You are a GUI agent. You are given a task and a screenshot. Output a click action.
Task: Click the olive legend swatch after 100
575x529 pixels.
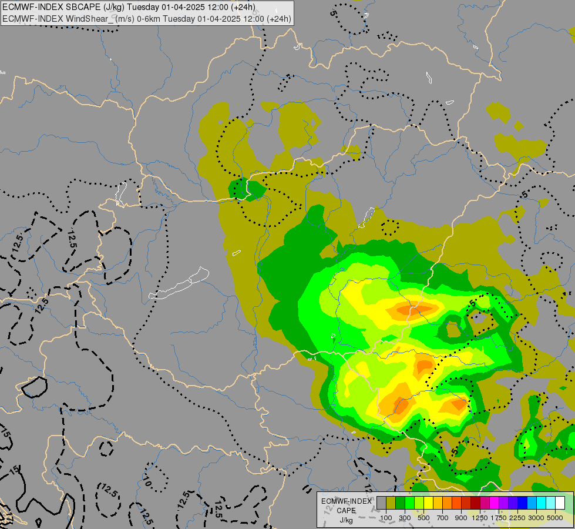[391, 503]
